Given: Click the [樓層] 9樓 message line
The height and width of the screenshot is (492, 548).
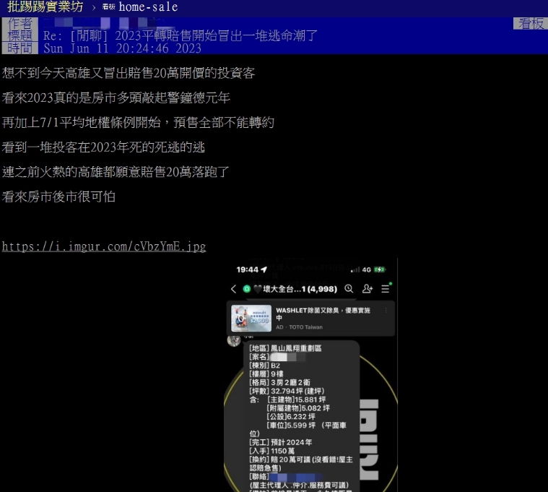Looking at the screenshot, I should point(266,374).
